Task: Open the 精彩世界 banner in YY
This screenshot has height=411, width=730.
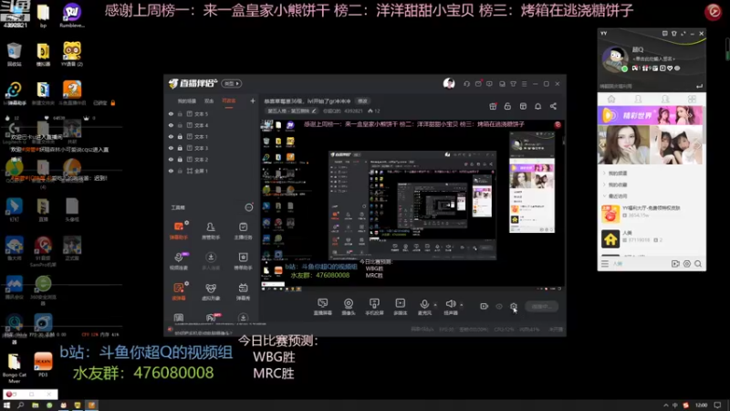Action: pos(652,115)
